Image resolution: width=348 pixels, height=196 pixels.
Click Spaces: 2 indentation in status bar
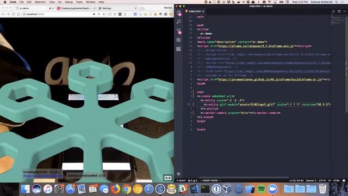(x=311, y=180)
